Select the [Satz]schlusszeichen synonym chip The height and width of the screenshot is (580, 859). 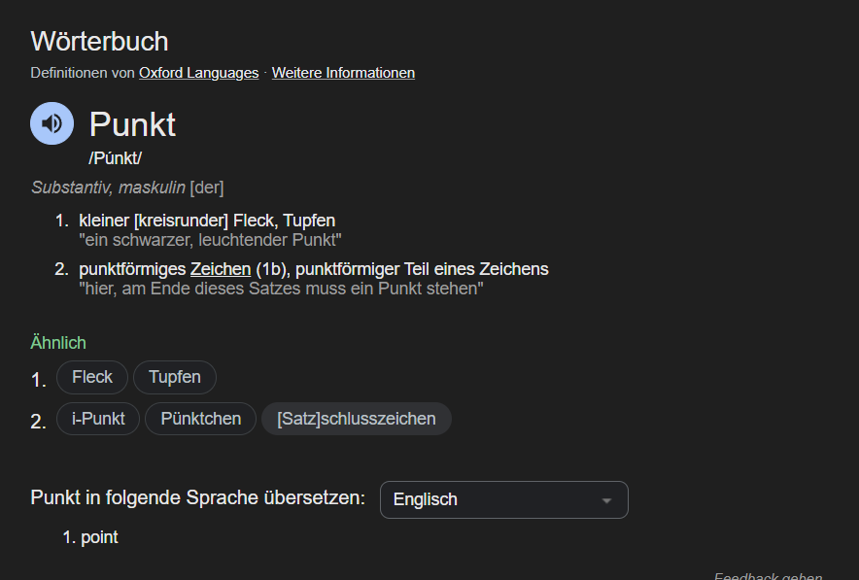(357, 419)
